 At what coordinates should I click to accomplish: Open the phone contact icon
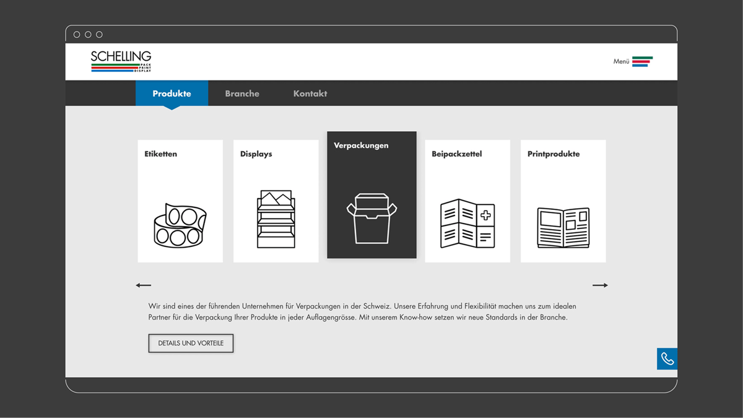click(x=667, y=359)
